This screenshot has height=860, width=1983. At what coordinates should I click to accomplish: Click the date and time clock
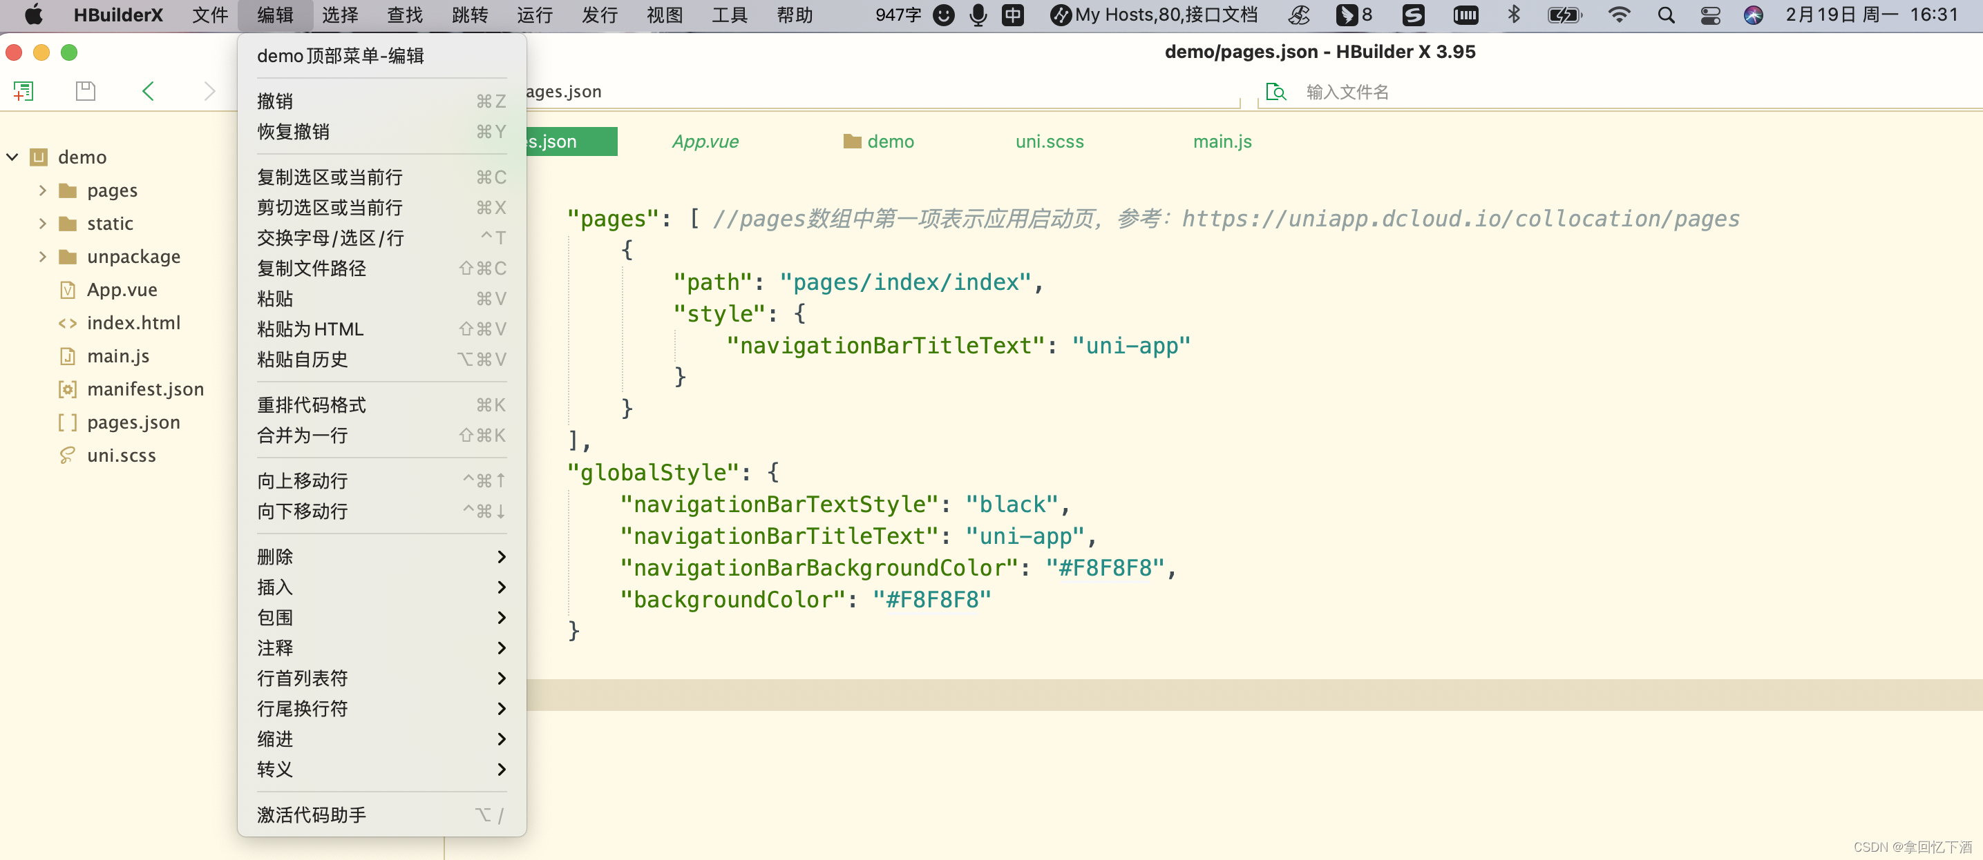(1871, 14)
